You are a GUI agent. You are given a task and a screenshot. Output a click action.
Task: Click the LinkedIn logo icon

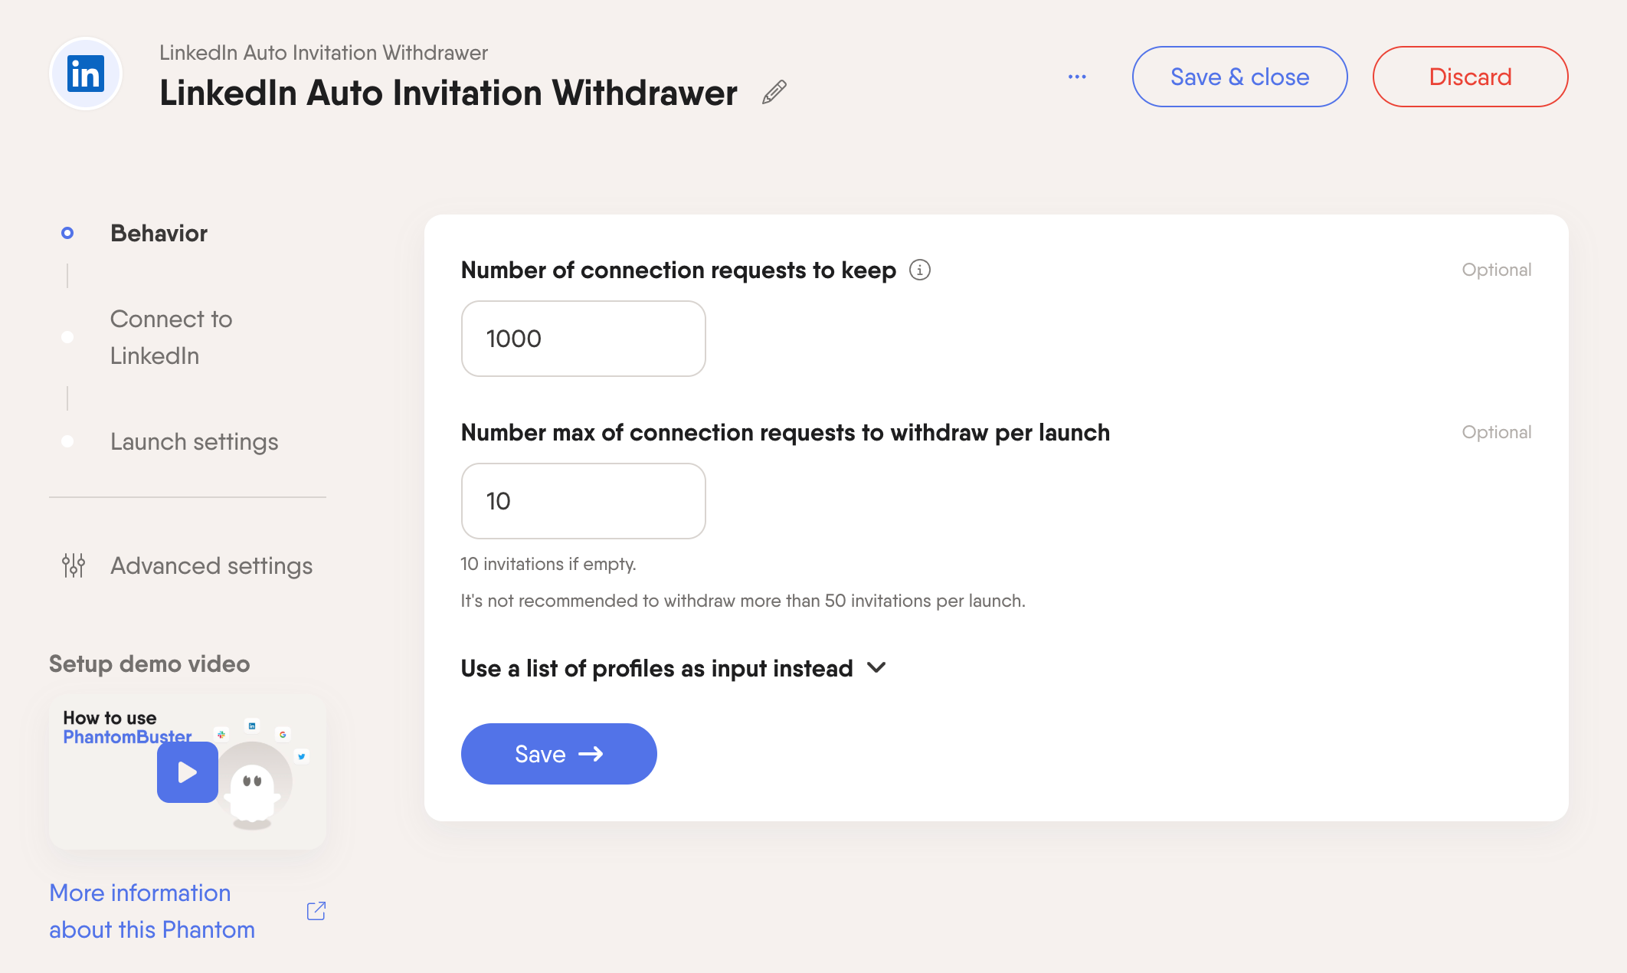click(86, 74)
